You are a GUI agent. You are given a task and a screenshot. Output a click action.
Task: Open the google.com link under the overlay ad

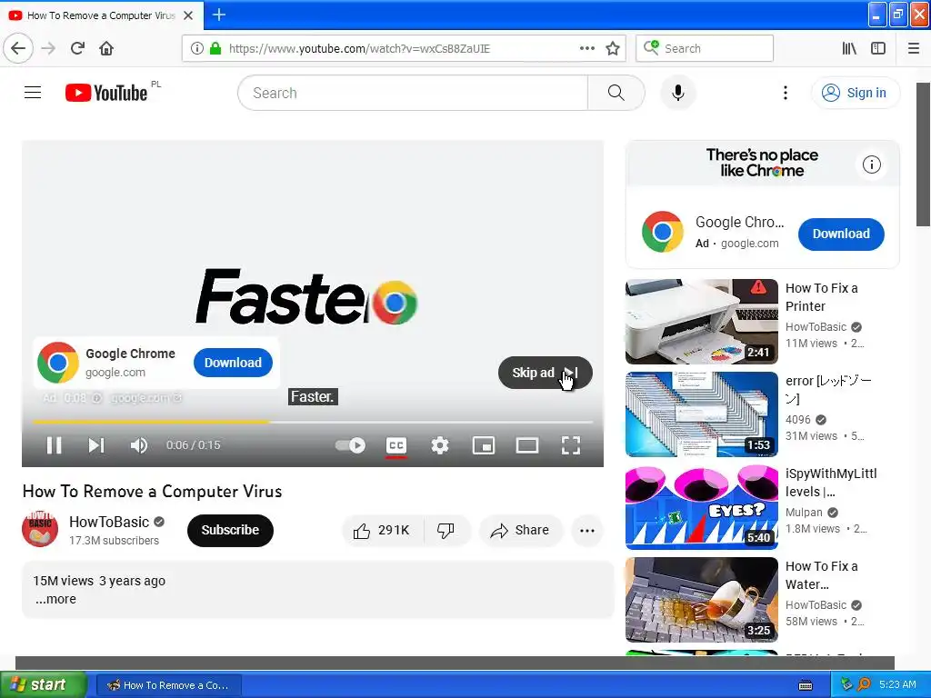[146, 398]
